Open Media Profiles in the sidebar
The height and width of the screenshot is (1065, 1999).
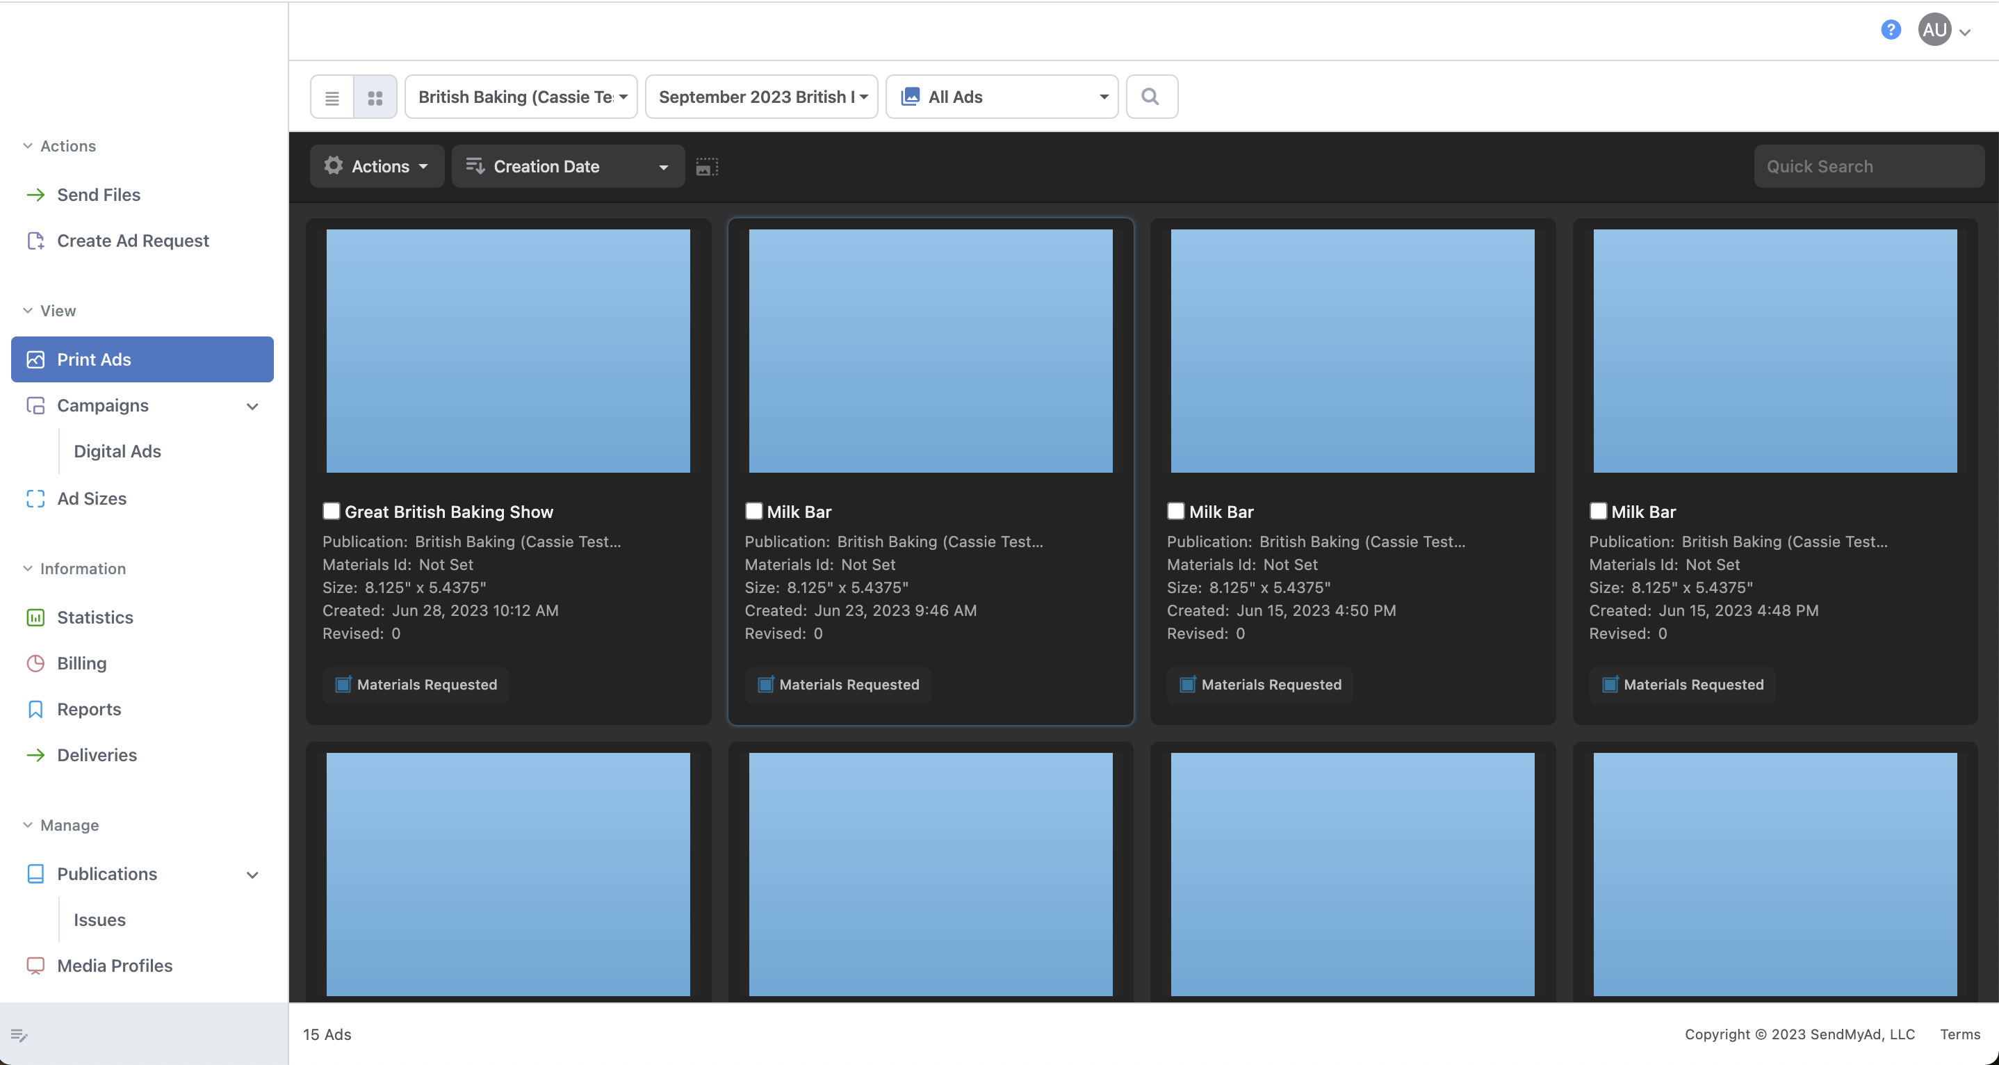tap(115, 966)
